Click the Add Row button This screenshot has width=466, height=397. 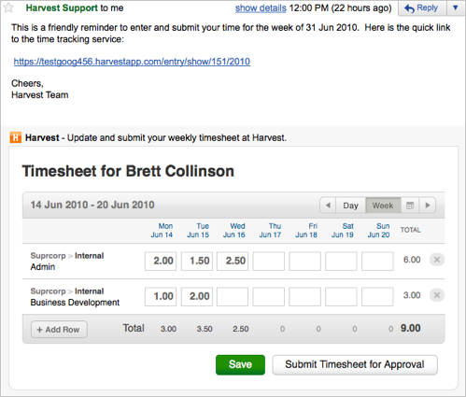coord(59,330)
